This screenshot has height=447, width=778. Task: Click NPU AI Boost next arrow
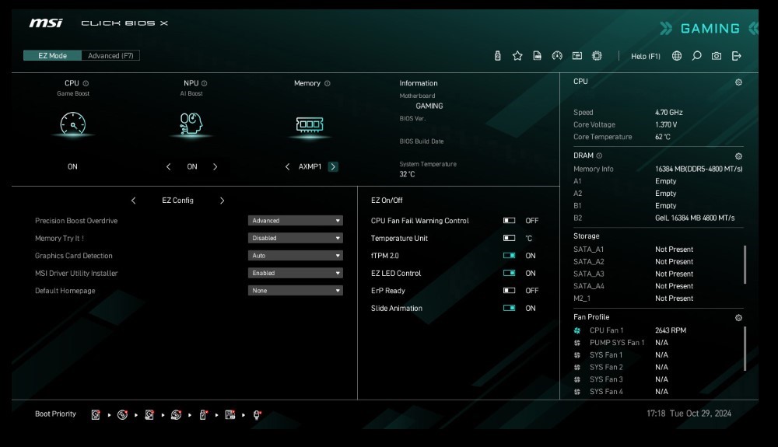coord(215,167)
